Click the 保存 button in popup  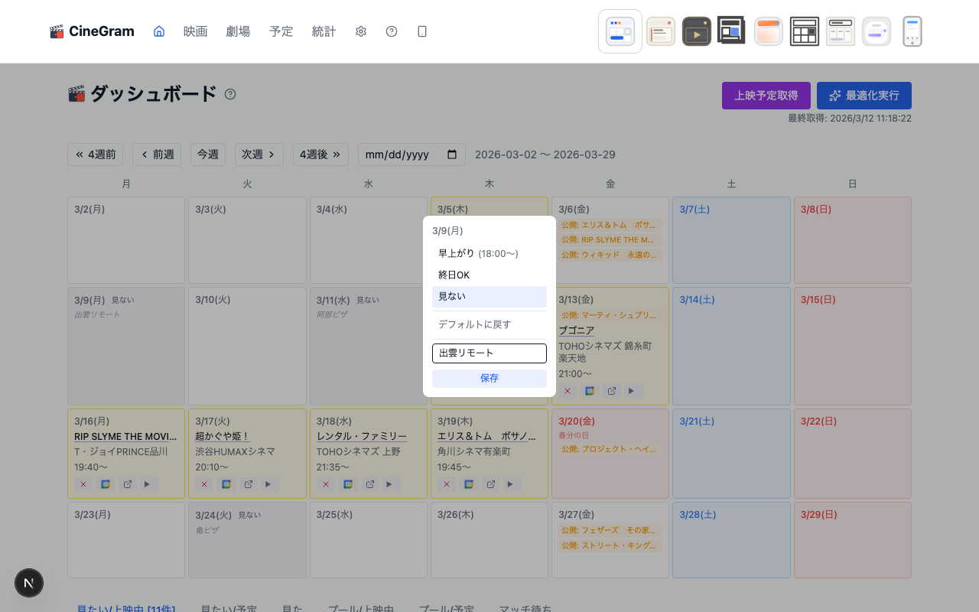pyautogui.click(x=489, y=379)
